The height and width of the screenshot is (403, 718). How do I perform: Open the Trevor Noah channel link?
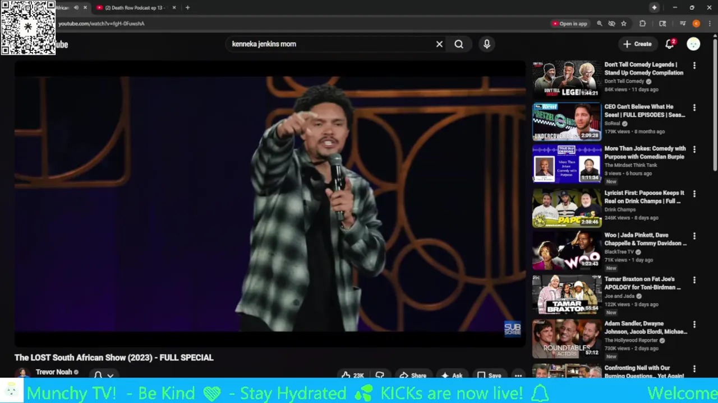click(54, 372)
